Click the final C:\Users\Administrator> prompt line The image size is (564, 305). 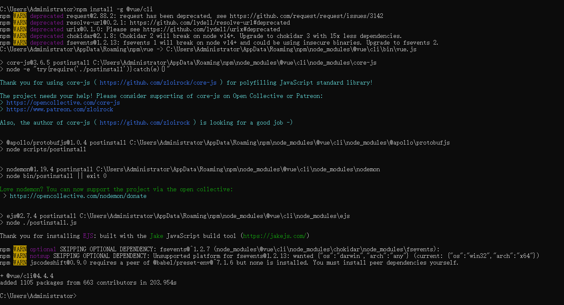click(38, 296)
